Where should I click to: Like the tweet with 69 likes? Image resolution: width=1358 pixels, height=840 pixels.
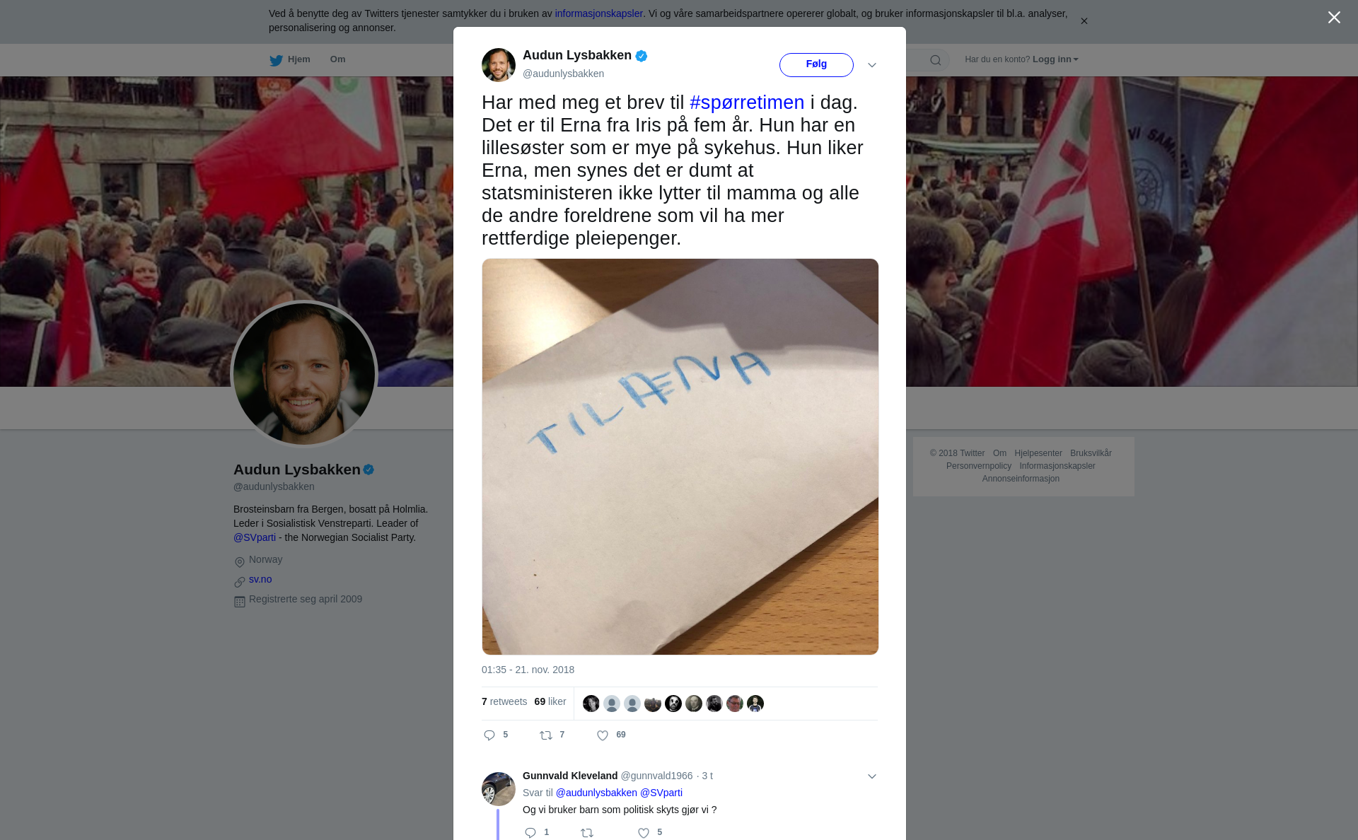[603, 735]
